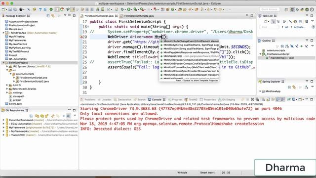Collapse All in Package Explorer

coord(48,16)
